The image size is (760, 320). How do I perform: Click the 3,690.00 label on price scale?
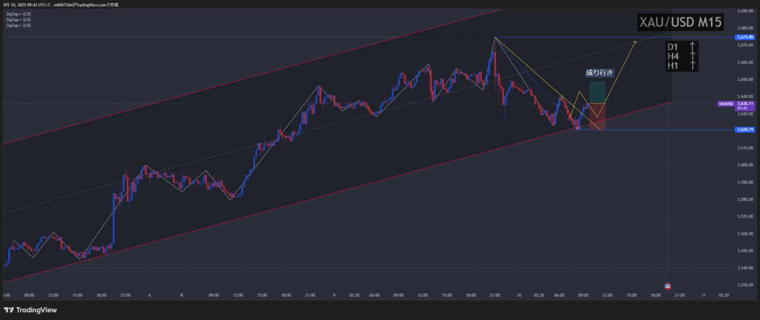[x=745, y=11]
